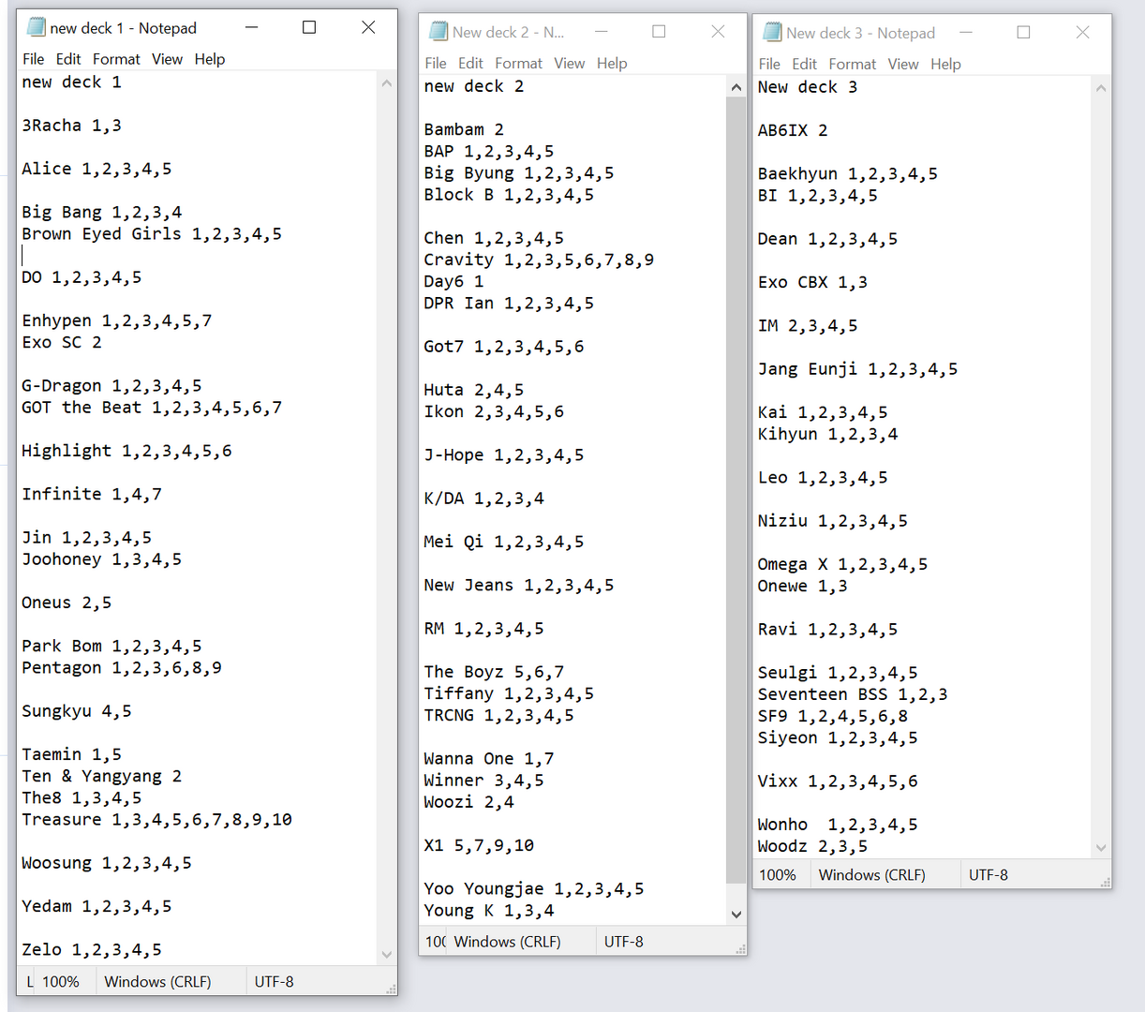Close the New deck 2 window

718,32
